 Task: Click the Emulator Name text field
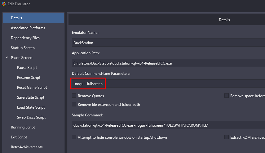coord(167,43)
